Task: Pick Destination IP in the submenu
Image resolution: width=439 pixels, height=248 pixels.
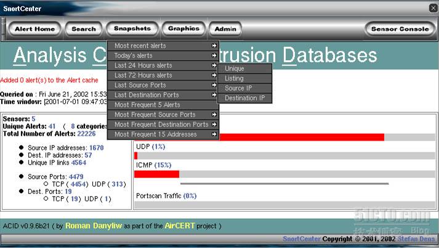Action: point(244,98)
